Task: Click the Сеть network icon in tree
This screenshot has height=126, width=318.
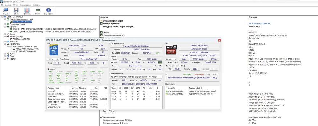Action: (x=8, y=56)
